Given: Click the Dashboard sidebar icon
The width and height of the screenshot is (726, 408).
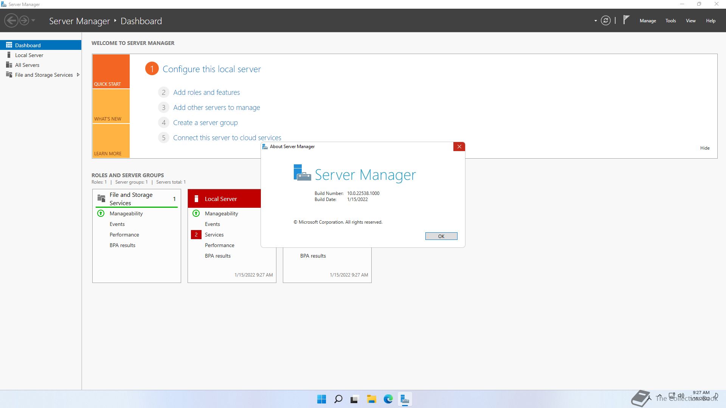Looking at the screenshot, I should tap(9, 45).
